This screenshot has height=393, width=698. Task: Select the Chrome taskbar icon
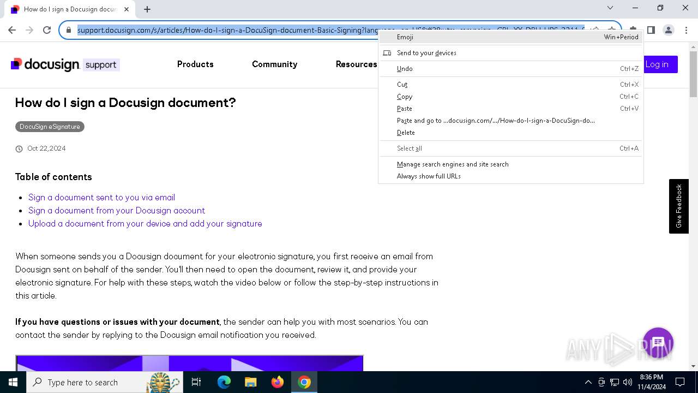click(x=304, y=382)
